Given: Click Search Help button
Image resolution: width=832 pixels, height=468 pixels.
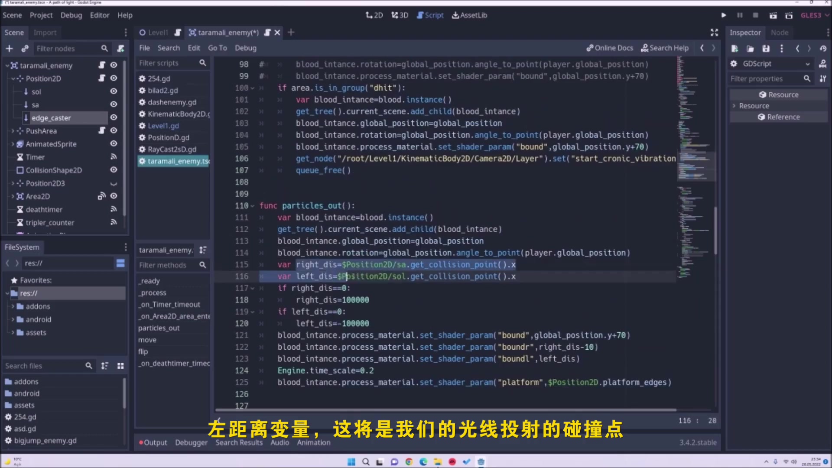Looking at the screenshot, I should (665, 48).
